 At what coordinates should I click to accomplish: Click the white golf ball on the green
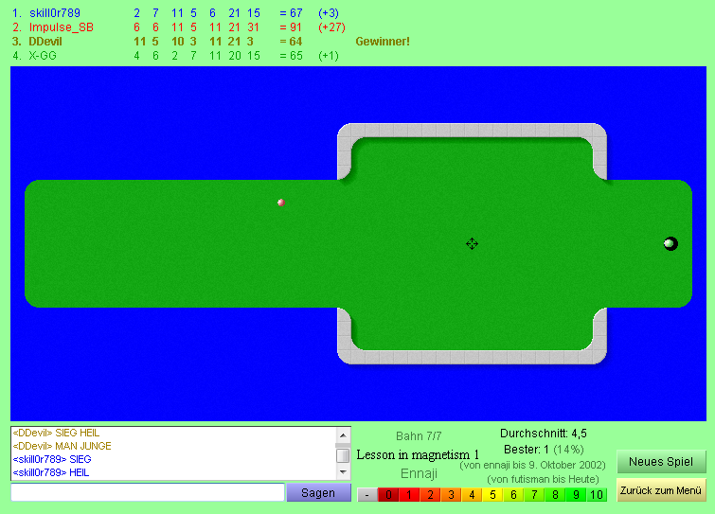pyautogui.click(x=669, y=244)
